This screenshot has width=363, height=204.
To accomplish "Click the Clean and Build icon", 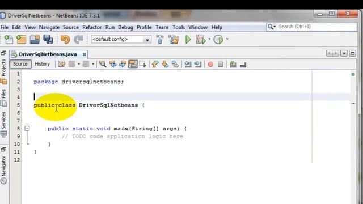I will [174, 40].
